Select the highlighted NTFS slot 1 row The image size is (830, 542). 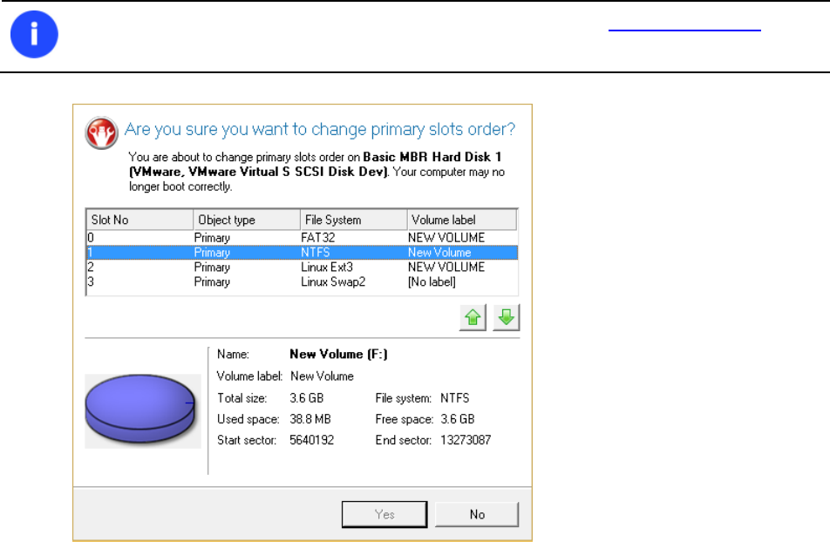[302, 253]
